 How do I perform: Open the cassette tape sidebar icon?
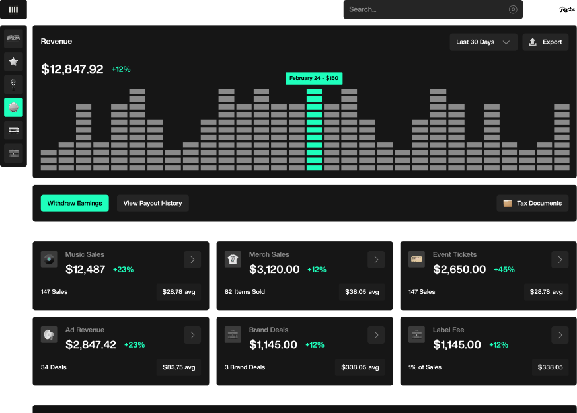(x=14, y=130)
